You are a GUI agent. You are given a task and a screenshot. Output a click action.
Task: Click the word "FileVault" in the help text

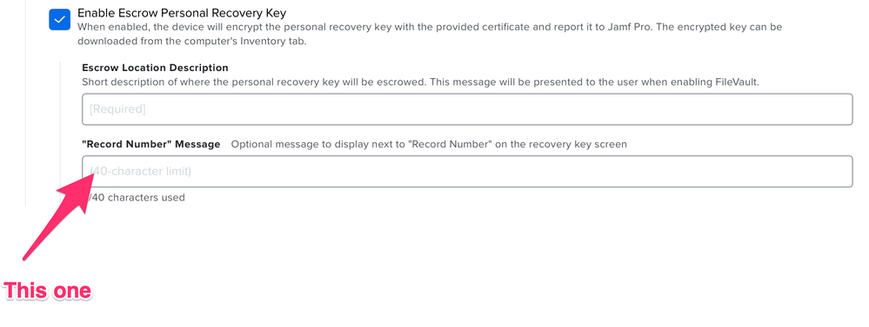[736, 82]
